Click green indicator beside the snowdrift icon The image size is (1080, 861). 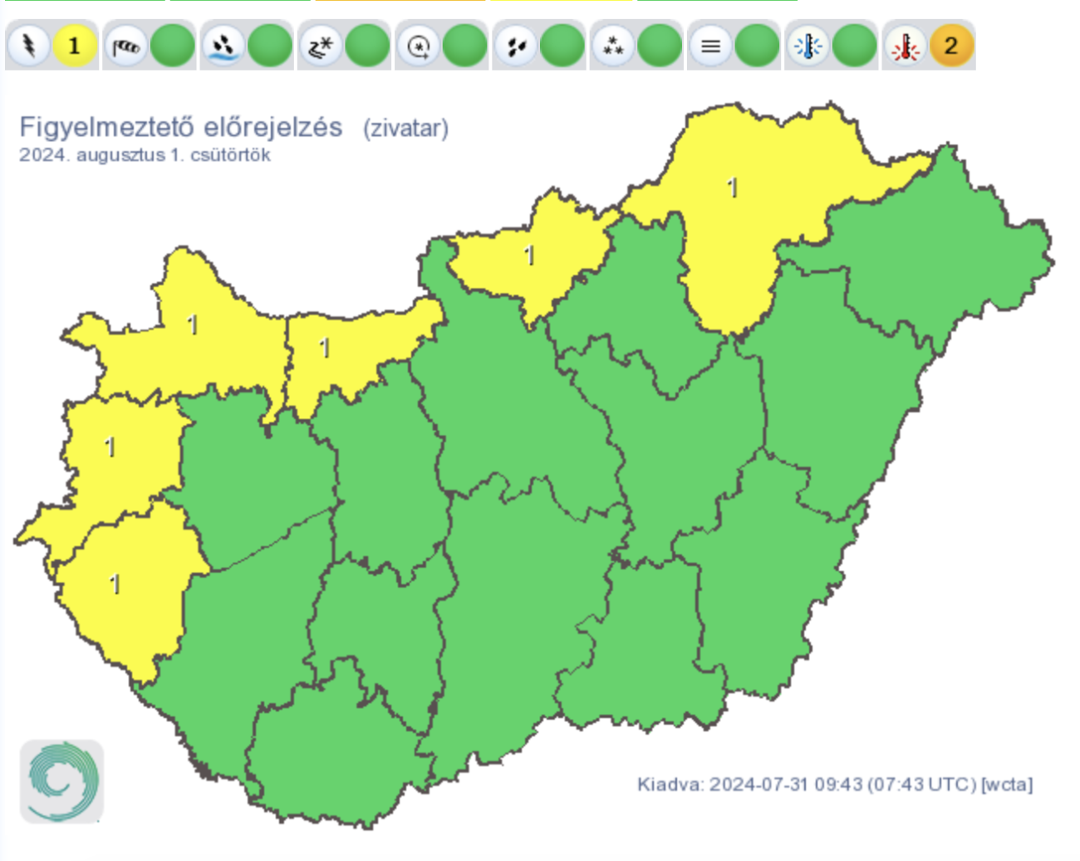(367, 46)
